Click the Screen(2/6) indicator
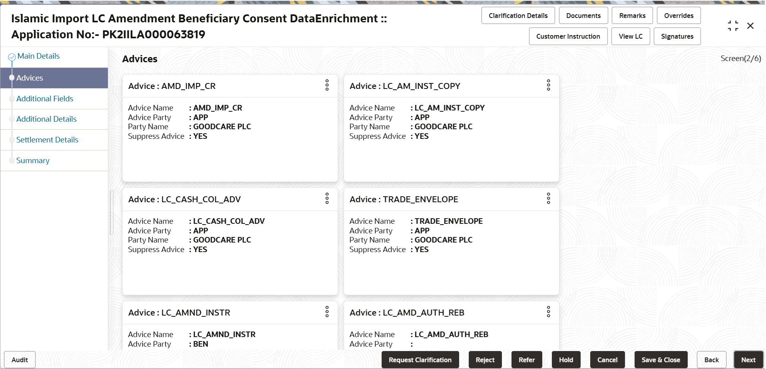This screenshot has height=369, width=766. click(x=740, y=59)
